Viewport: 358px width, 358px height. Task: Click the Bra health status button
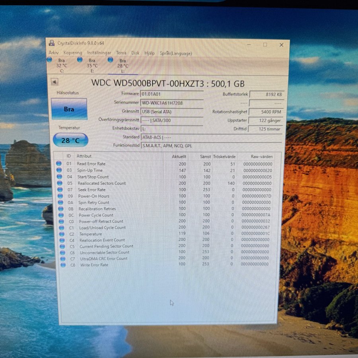tap(69, 109)
